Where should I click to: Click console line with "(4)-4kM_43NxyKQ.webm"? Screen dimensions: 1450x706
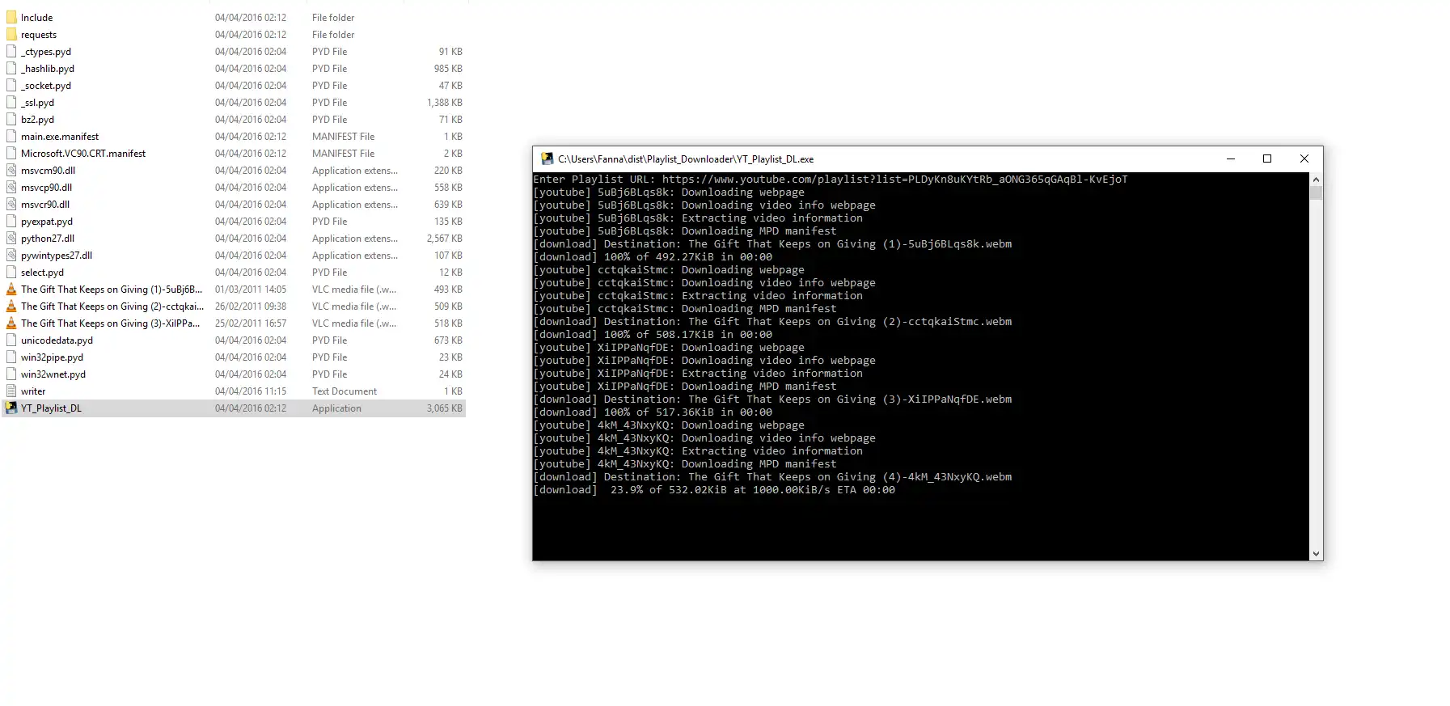772,477
